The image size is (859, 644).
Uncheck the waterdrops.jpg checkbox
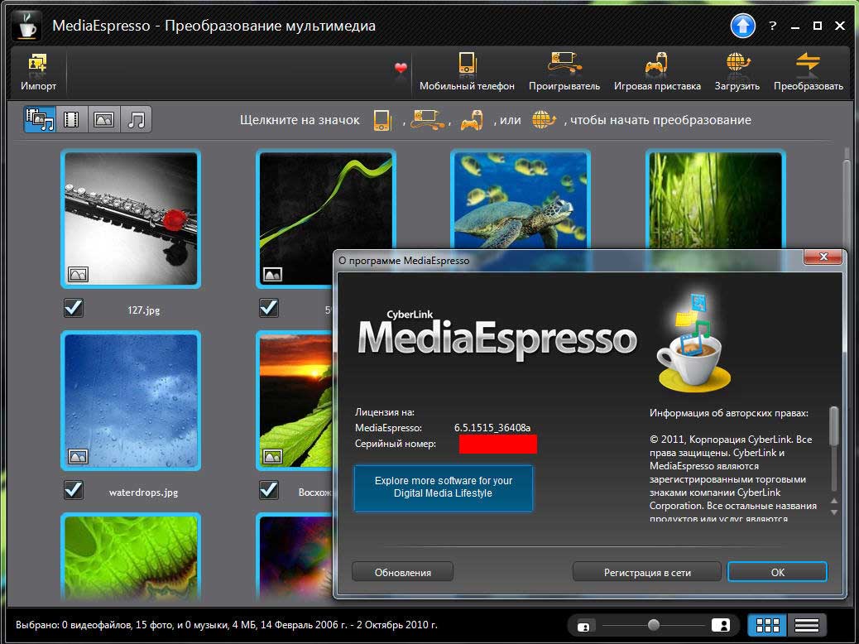coord(74,489)
